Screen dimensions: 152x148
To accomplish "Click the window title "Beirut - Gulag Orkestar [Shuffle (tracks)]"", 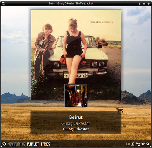I will click(x=71, y=4).
